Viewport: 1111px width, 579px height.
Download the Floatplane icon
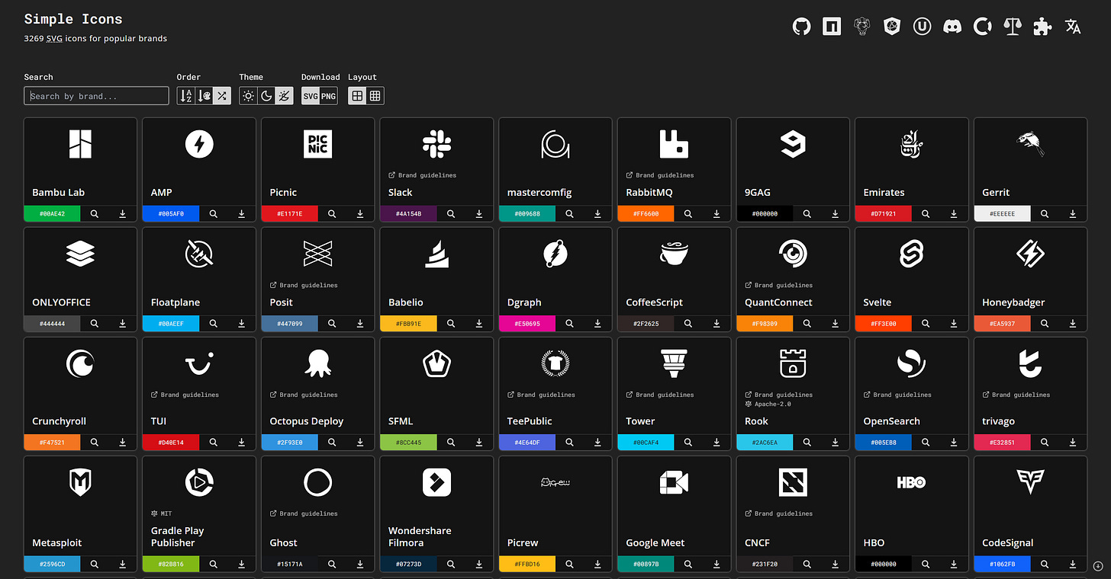click(x=241, y=324)
